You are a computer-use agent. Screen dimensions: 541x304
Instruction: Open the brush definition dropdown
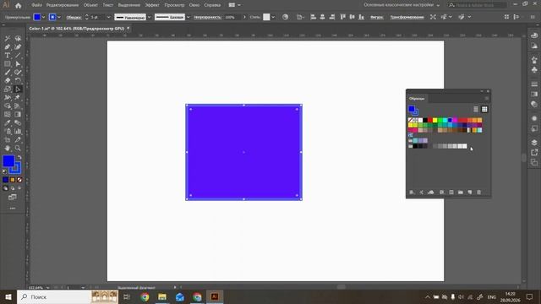click(188, 17)
